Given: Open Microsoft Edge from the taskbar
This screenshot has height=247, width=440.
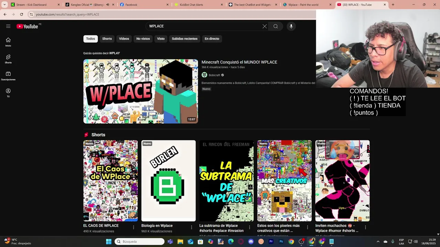Looking at the screenshot, I should click(231, 242).
